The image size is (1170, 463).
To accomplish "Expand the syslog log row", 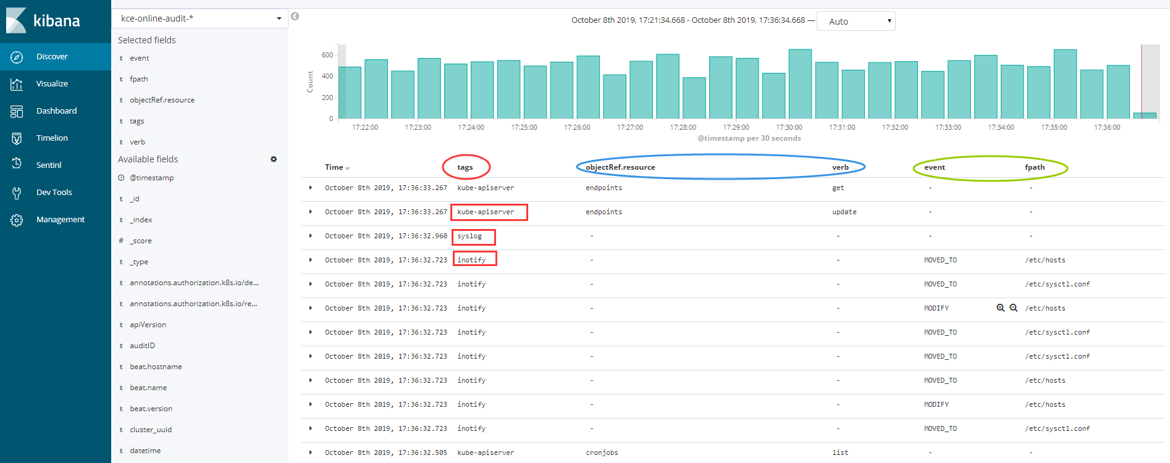I will coord(311,236).
